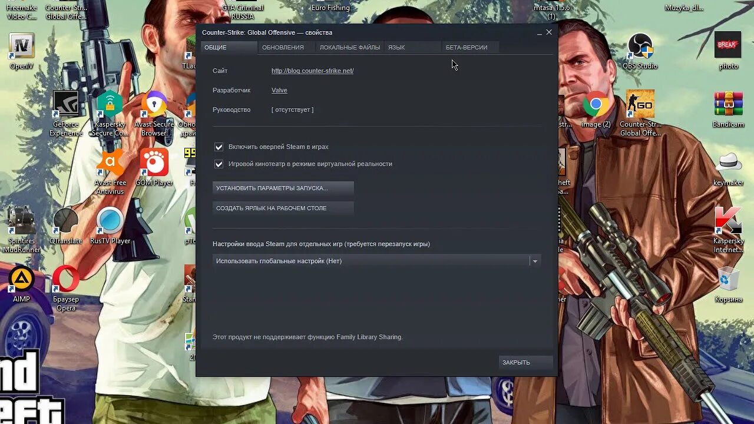Image resolution: width=754 pixels, height=424 pixels.
Task: Open the GTA Criminal RUSSIA shortcut
Action: click(x=243, y=11)
